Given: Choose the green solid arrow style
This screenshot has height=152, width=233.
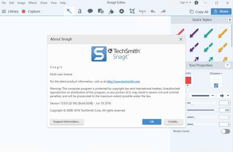Looking at the screenshot, I should coord(208,33).
